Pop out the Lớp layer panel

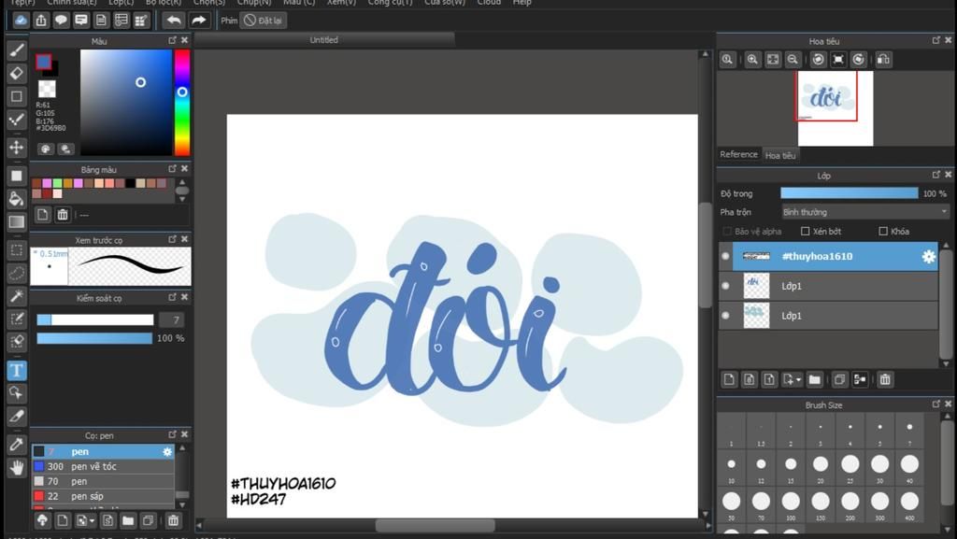coord(936,175)
